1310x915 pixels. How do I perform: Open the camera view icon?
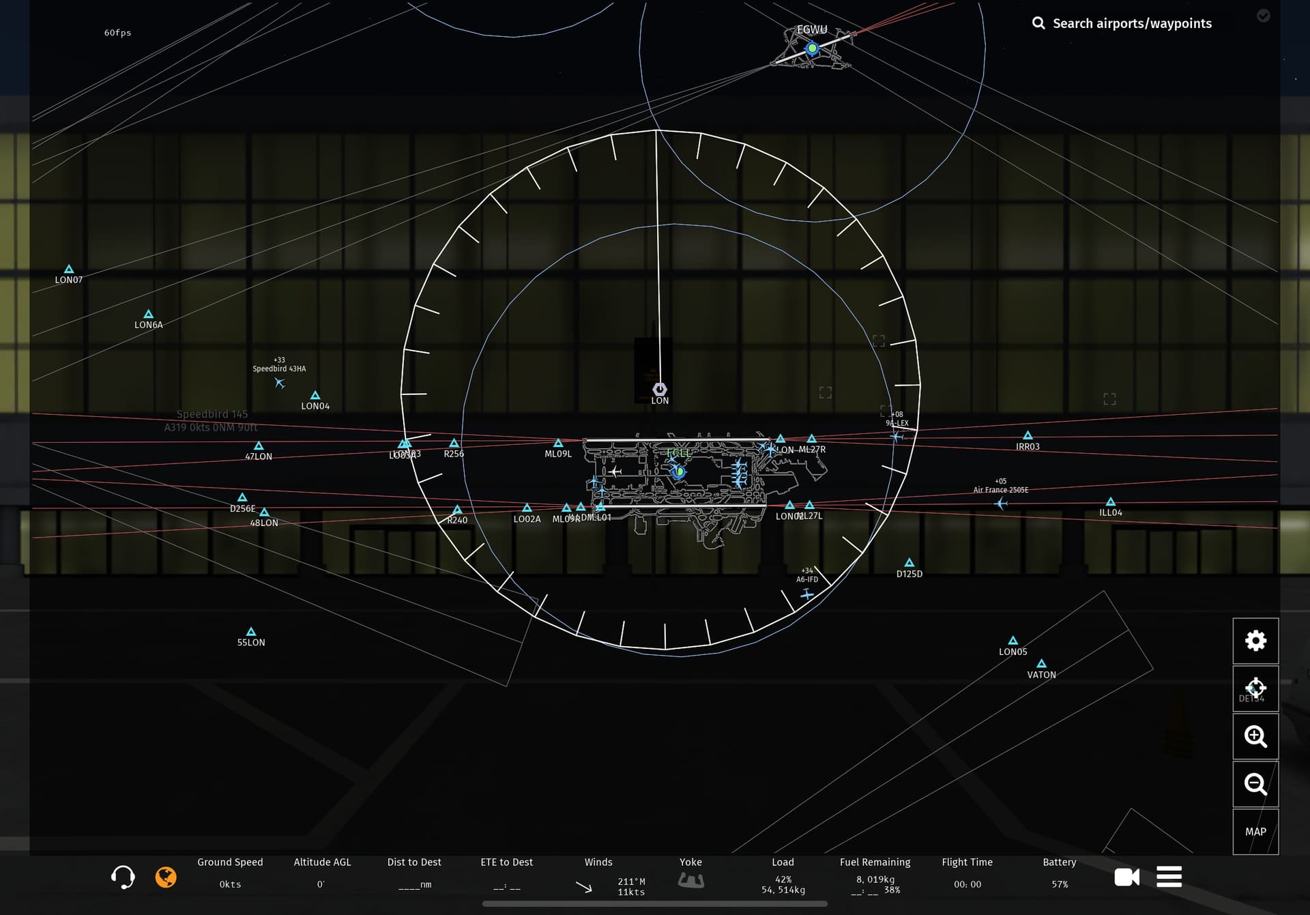click(1126, 877)
